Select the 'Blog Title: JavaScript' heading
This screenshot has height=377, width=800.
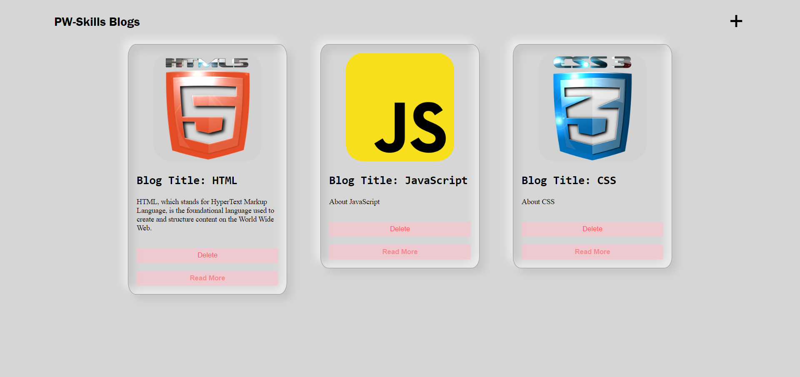coord(398,180)
